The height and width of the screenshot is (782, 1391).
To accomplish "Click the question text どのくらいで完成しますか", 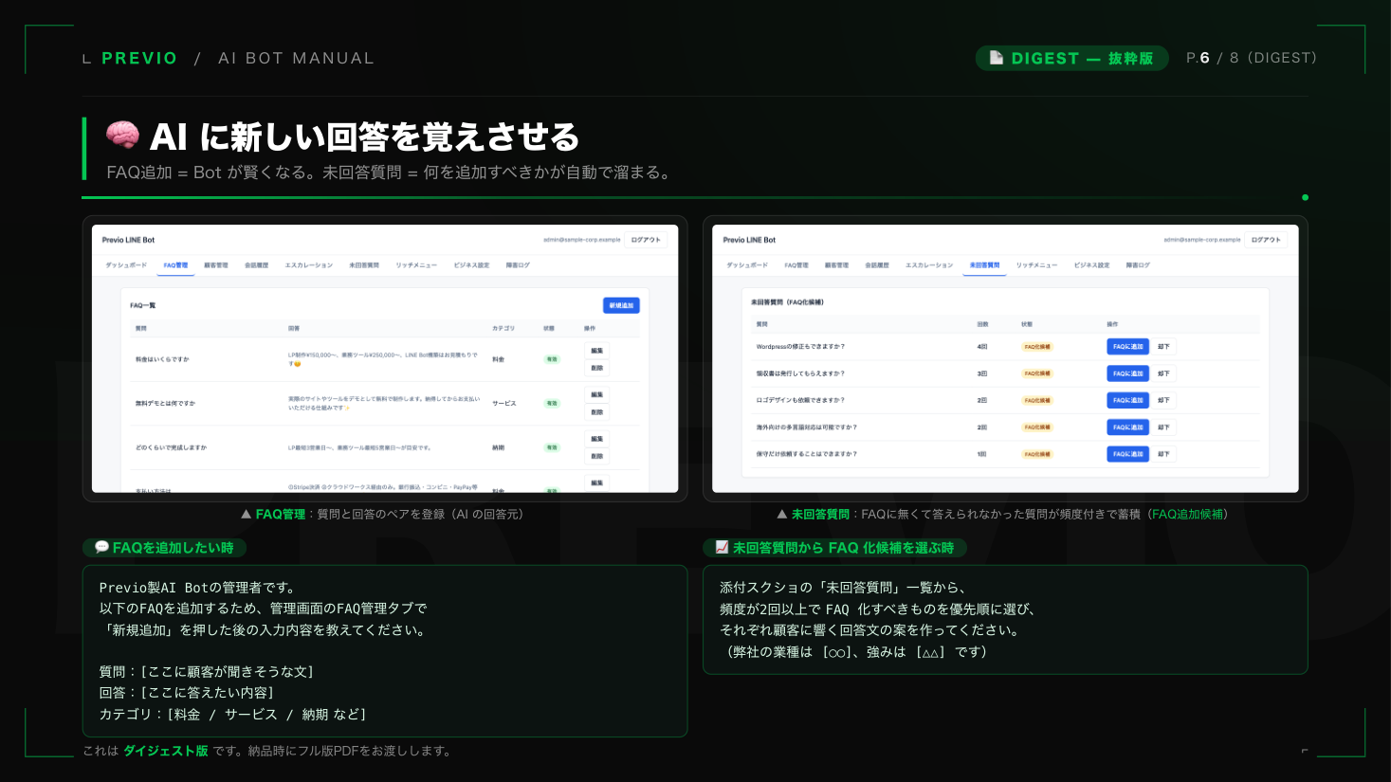I will [x=171, y=447].
